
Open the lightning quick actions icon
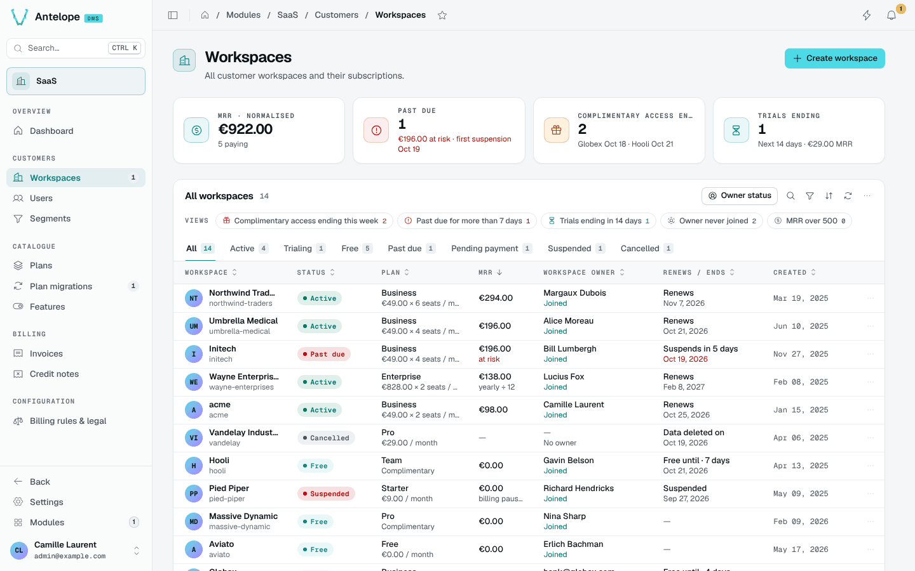click(867, 15)
